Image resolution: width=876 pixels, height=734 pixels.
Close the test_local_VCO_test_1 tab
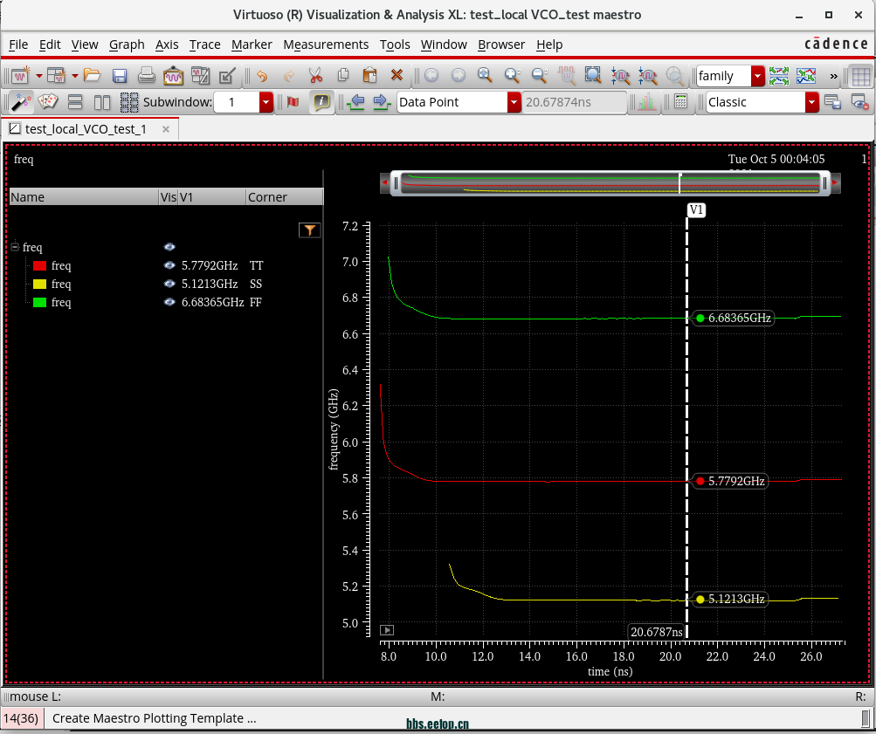coord(165,129)
